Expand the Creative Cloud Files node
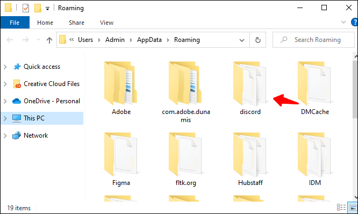 5,84
